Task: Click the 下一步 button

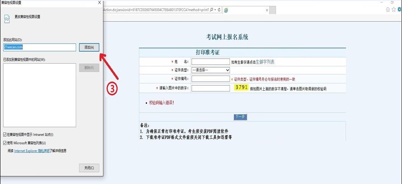Action: [241, 117]
